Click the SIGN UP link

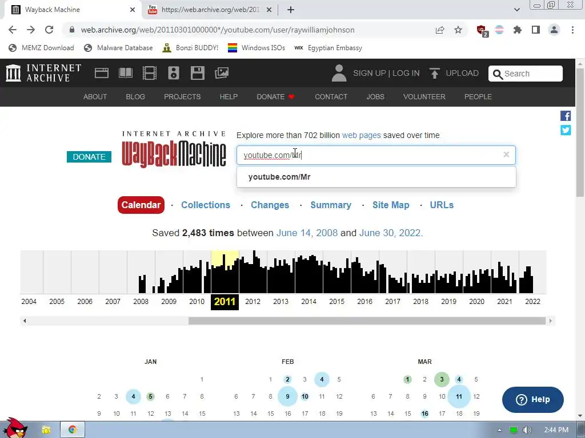pos(370,73)
